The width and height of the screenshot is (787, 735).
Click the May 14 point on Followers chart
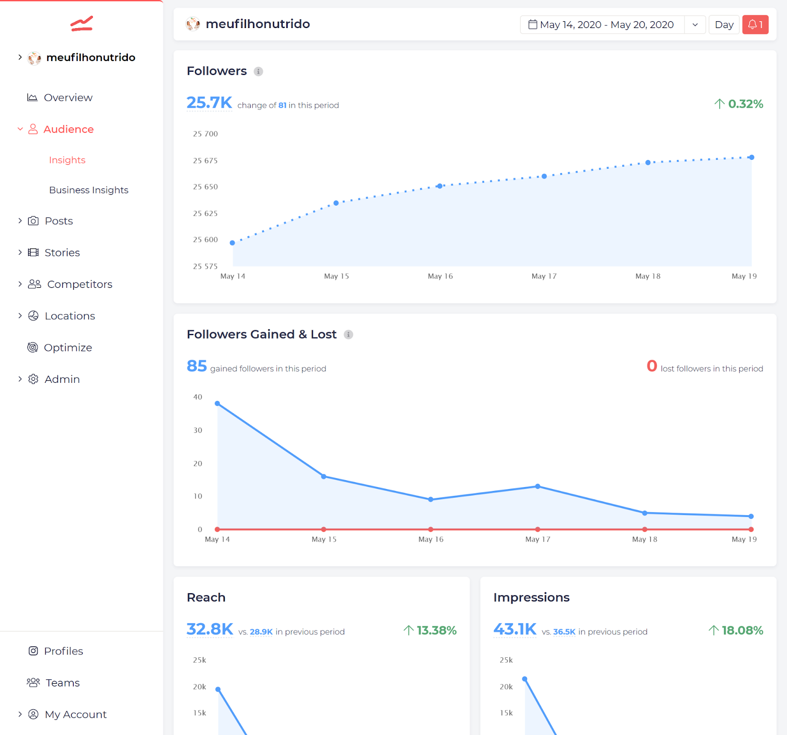(x=233, y=243)
